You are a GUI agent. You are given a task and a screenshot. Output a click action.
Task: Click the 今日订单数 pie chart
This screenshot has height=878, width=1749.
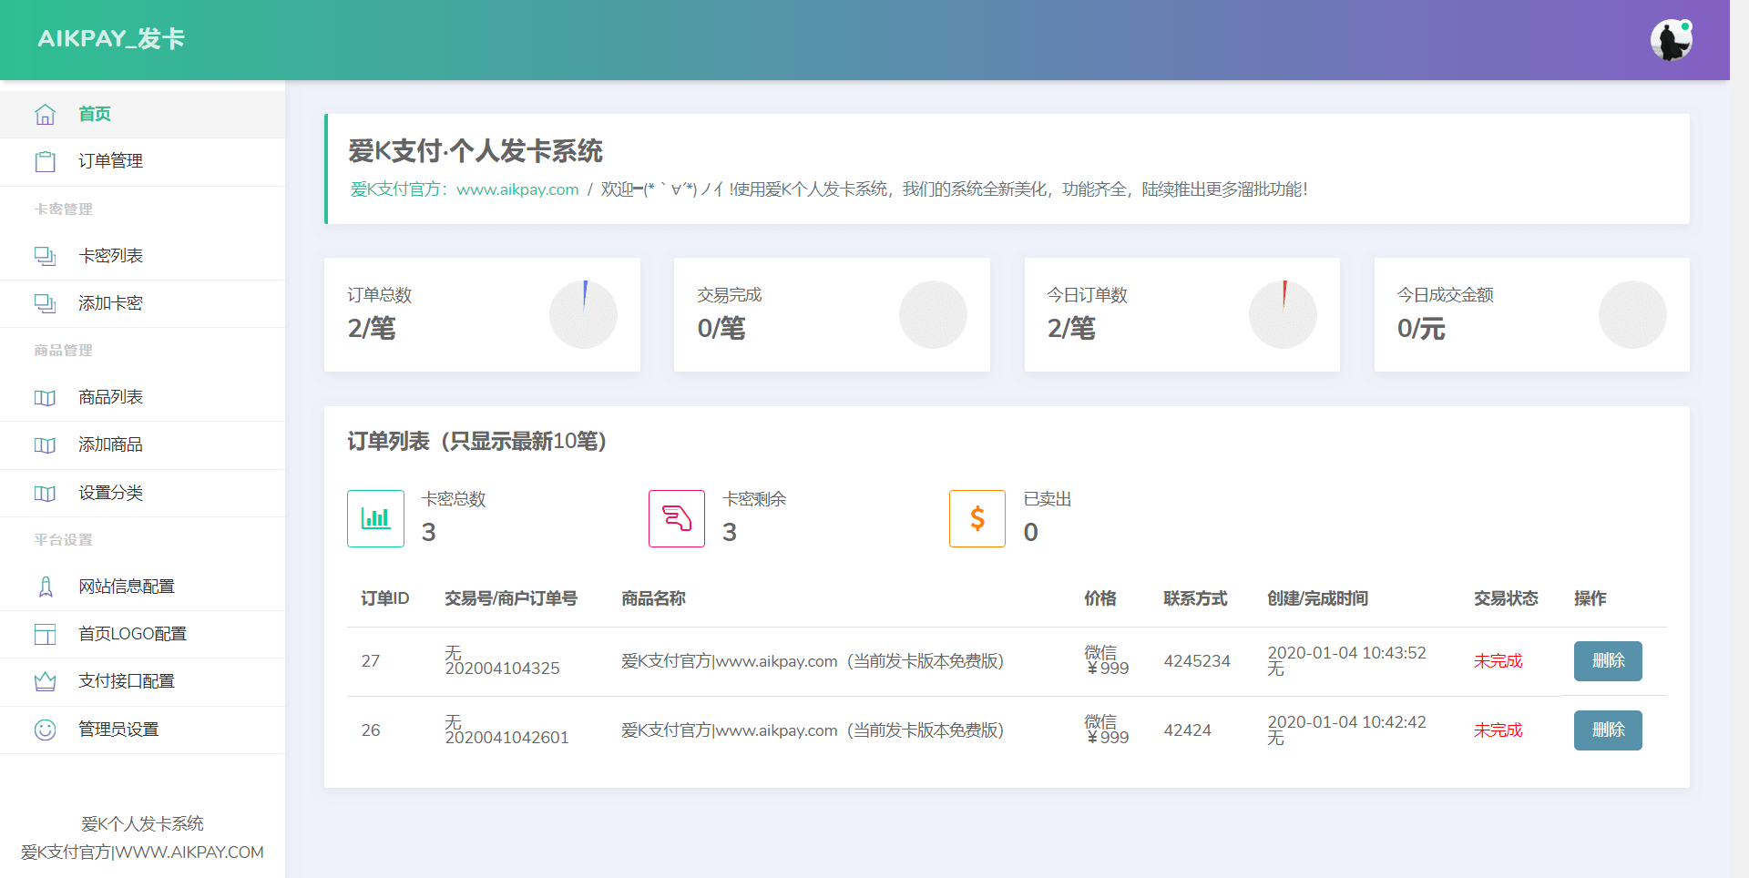coord(1283,314)
